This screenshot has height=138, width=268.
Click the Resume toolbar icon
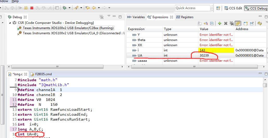(x=20, y=8)
